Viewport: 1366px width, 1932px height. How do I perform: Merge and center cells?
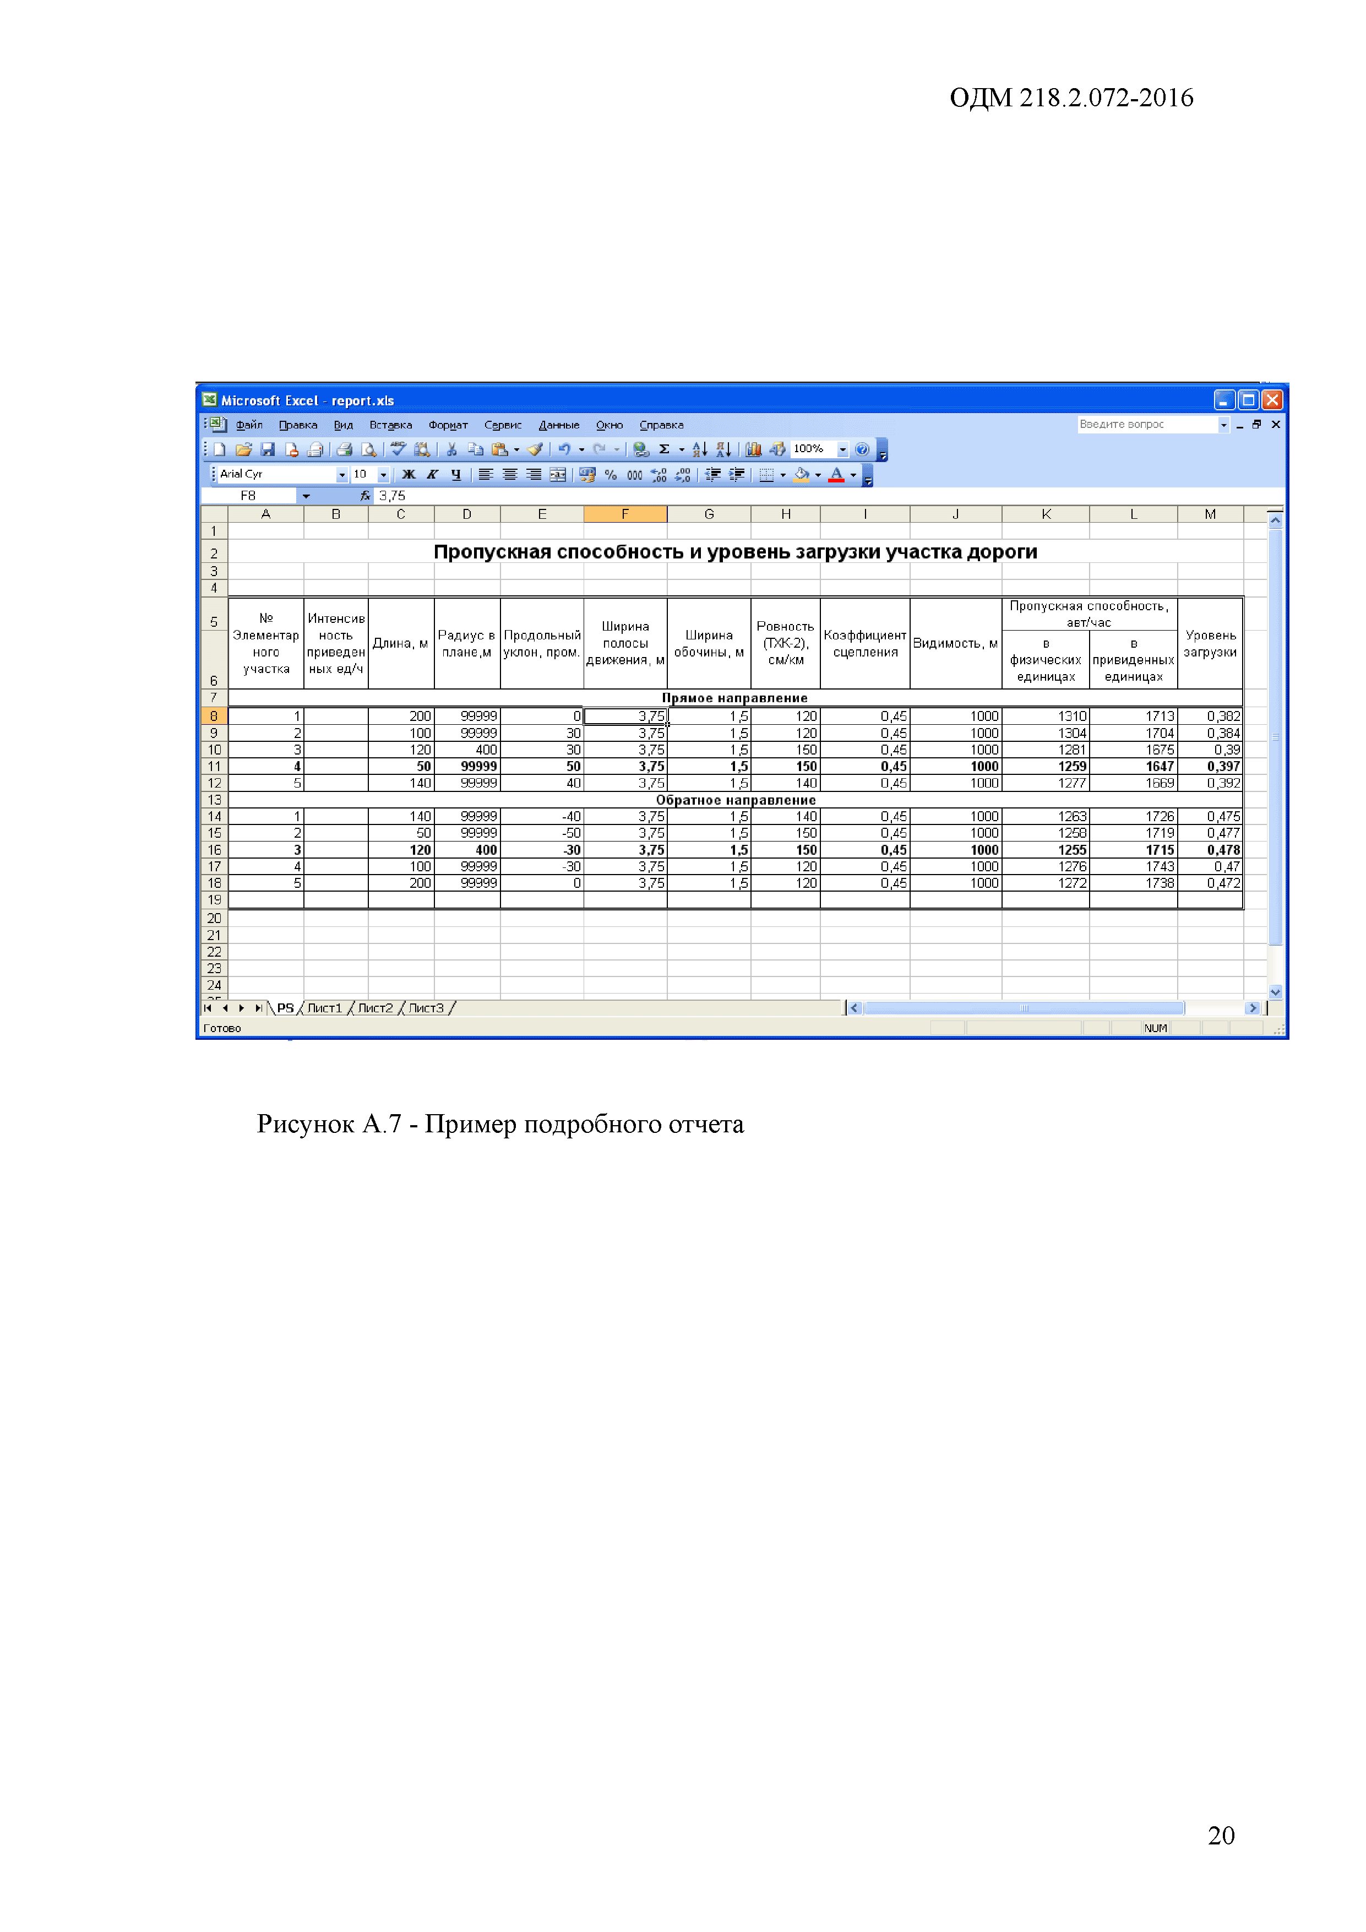558,475
